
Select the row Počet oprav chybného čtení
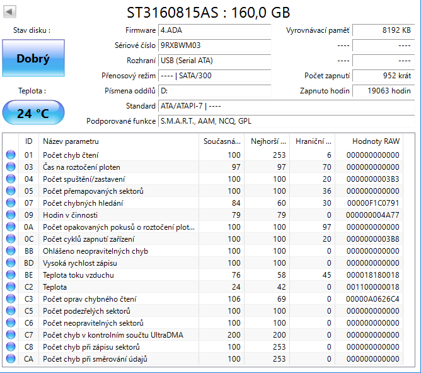coord(203,299)
